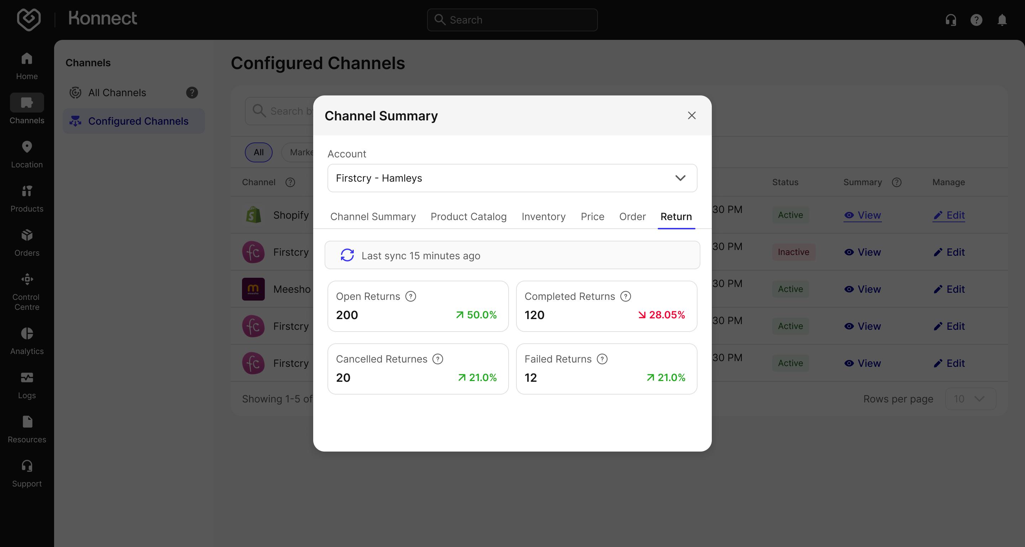Screen dimensions: 1025x547
Task: Select Configured Channels in the side panel
Action: pyautogui.click(x=133, y=121)
